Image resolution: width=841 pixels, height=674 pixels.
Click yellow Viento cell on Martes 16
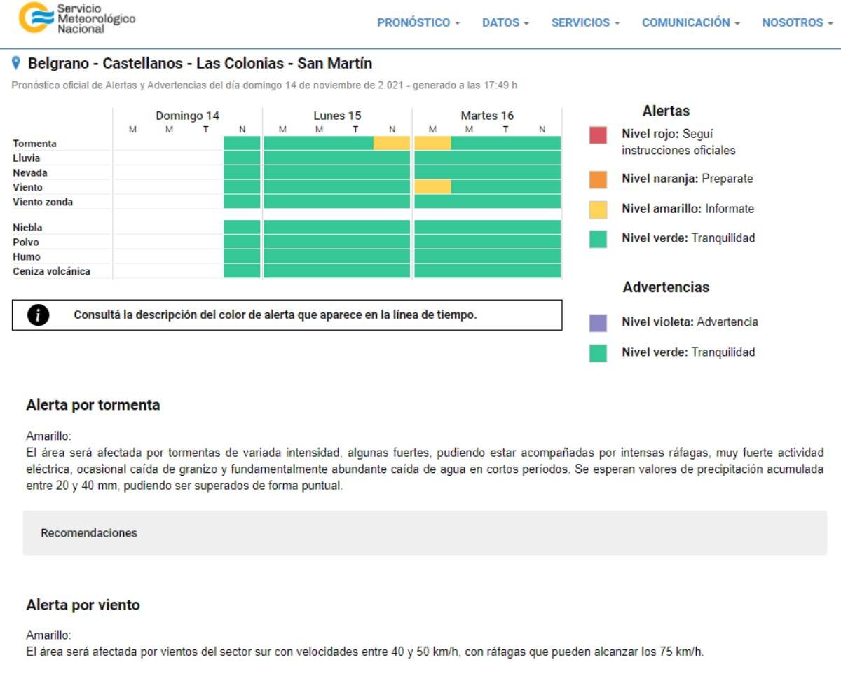coord(432,187)
